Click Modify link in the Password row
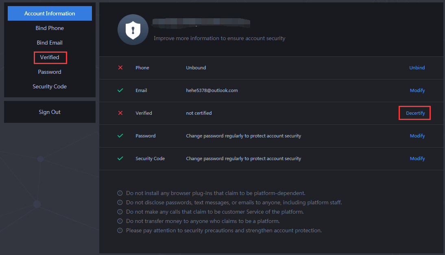This screenshot has height=255, width=445. 417,136
